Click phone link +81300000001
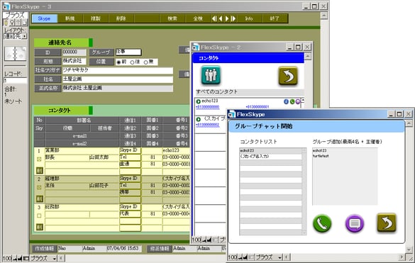Viewport: 415px width, 263px height. (258, 107)
